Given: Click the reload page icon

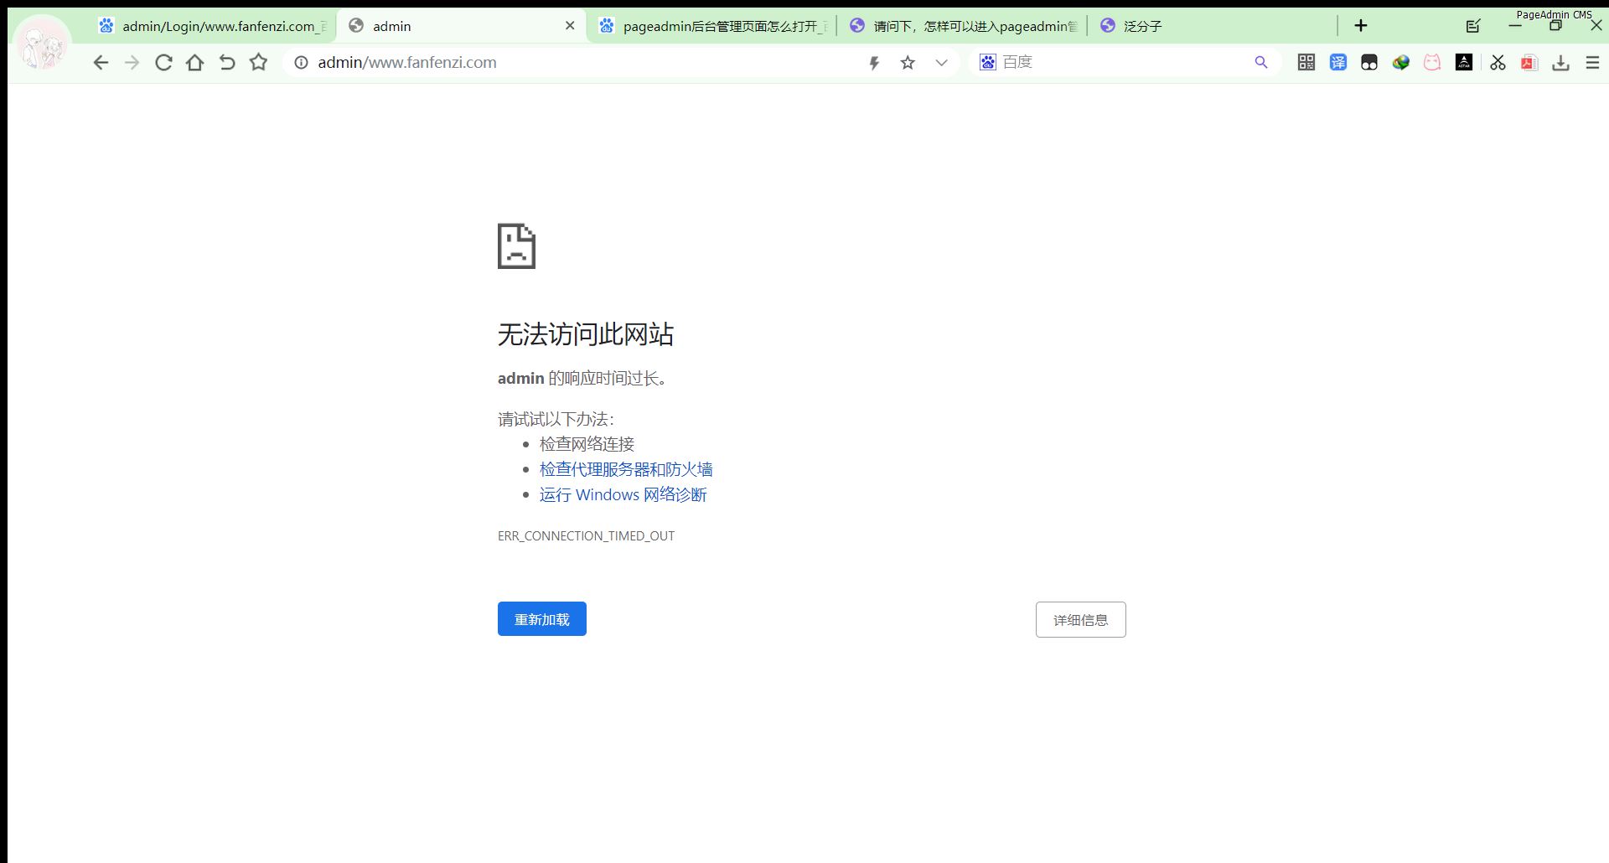Looking at the screenshot, I should coord(163,63).
